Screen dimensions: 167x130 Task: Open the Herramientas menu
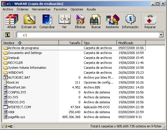(x=41, y=9)
